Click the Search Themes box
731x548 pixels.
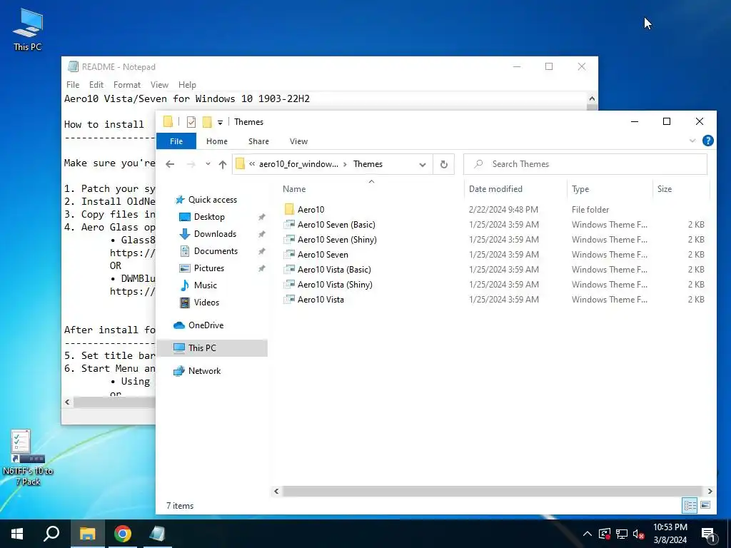585,164
